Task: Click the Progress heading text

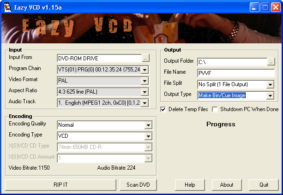Action: click(221, 124)
